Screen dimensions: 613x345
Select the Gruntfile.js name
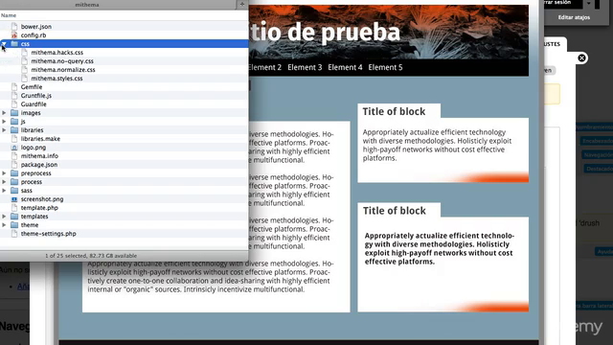(x=36, y=96)
